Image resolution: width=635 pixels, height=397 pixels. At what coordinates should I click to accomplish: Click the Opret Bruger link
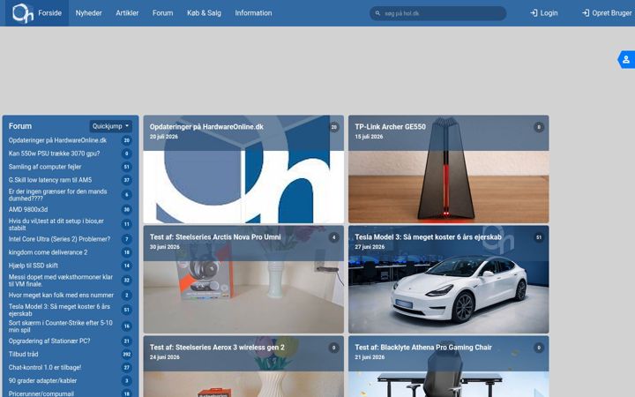tap(607, 13)
